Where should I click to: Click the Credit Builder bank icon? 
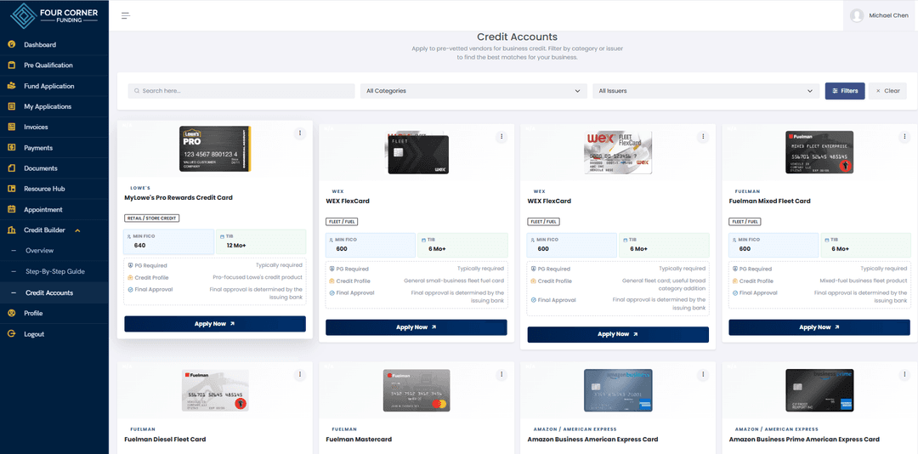[x=11, y=230]
